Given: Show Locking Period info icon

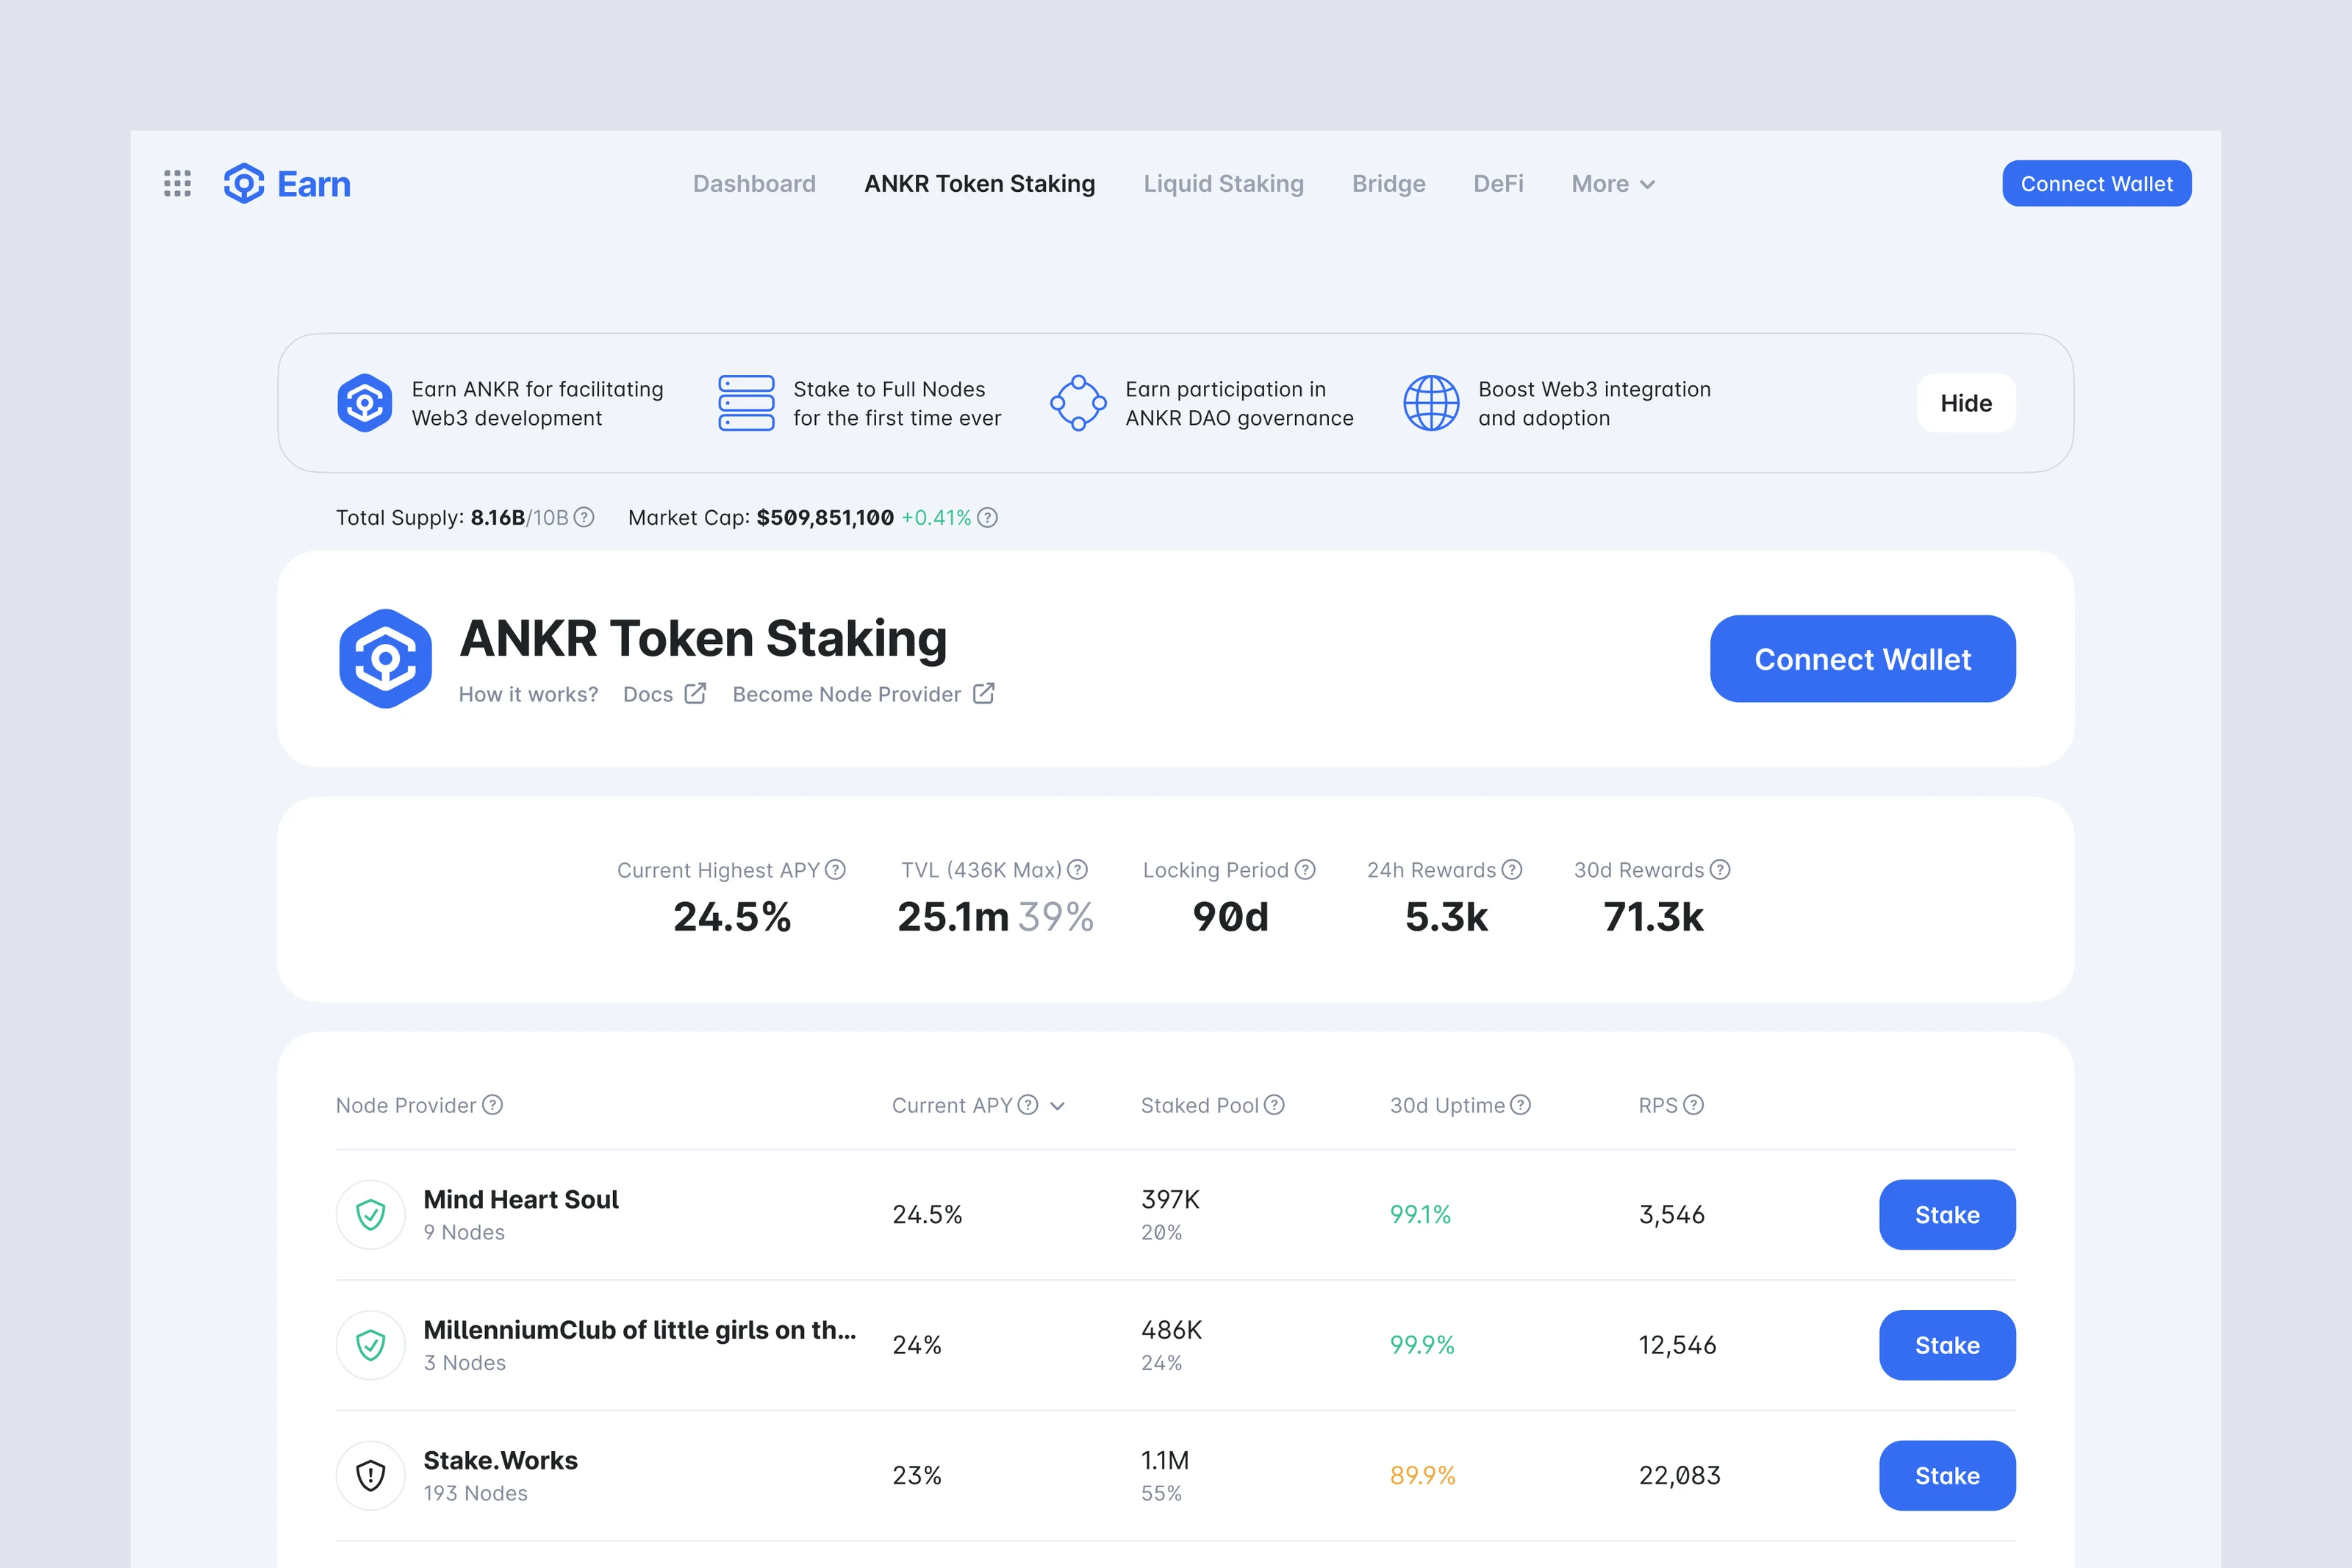Looking at the screenshot, I should pos(1305,869).
